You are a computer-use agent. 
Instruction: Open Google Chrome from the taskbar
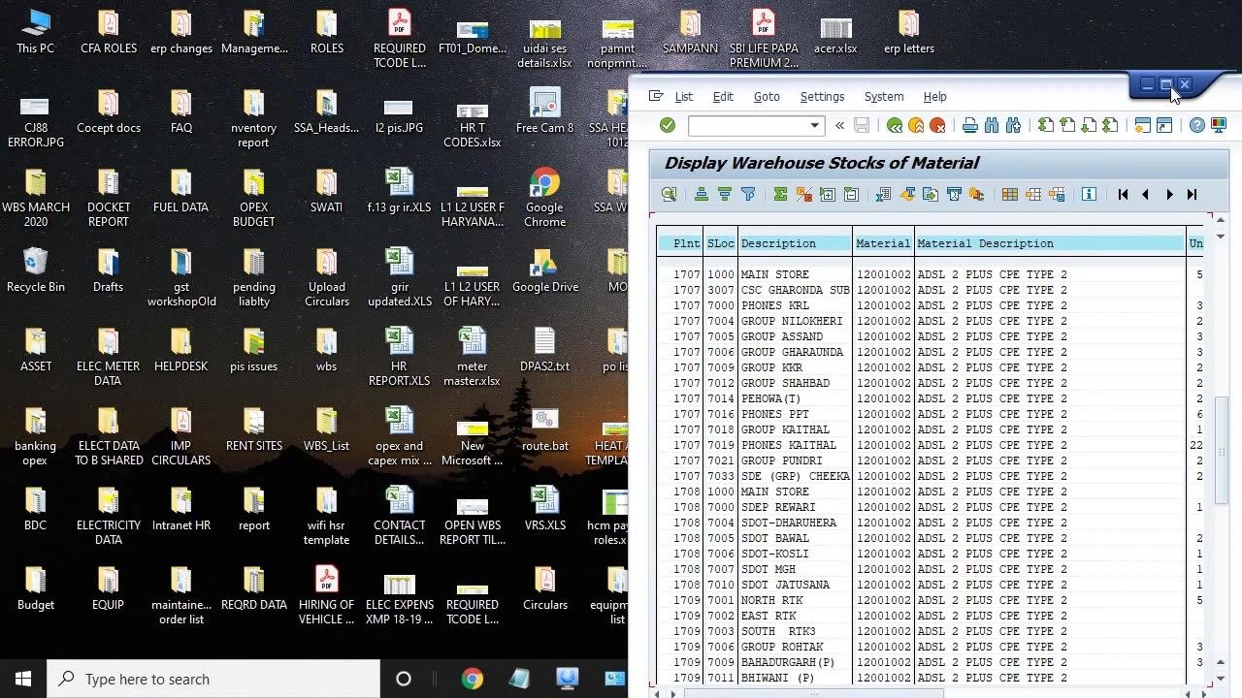coord(473,679)
